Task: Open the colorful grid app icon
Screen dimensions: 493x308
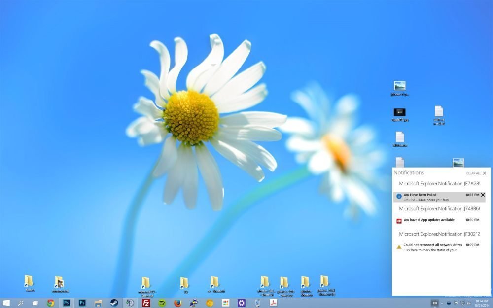Action: (225, 303)
